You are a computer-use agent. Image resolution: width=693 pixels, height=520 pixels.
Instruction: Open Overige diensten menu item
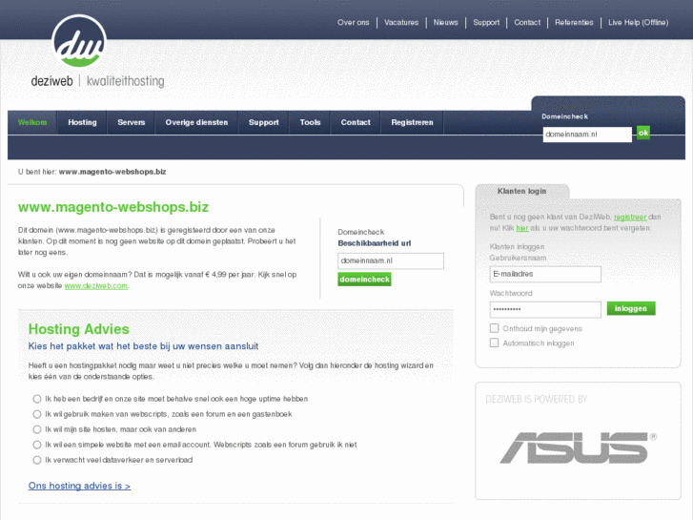196,122
